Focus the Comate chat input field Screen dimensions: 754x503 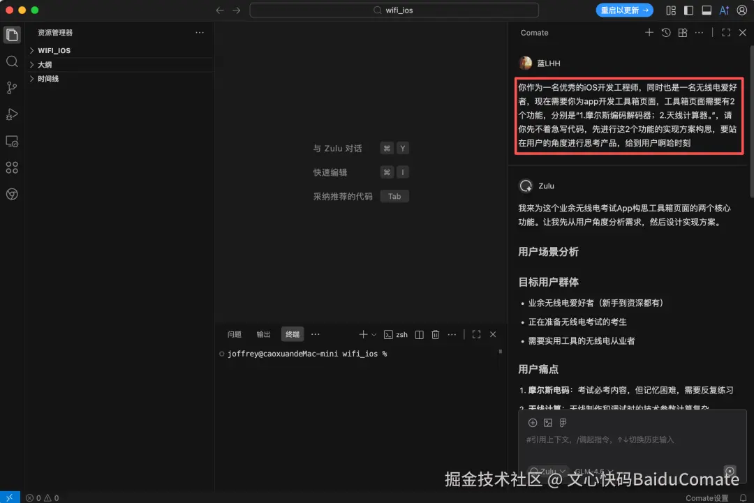tap(633, 440)
